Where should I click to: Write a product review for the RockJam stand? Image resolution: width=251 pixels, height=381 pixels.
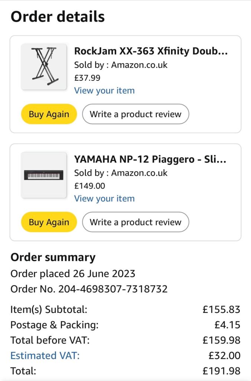coord(136,114)
